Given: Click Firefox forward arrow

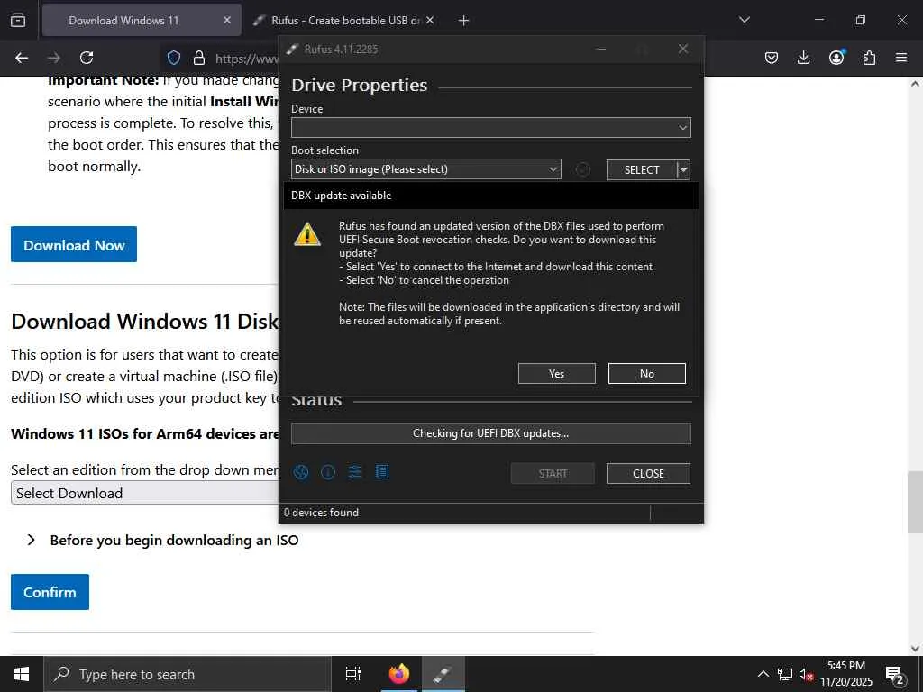Looking at the screenshot, I should click(x=54, y=58).
